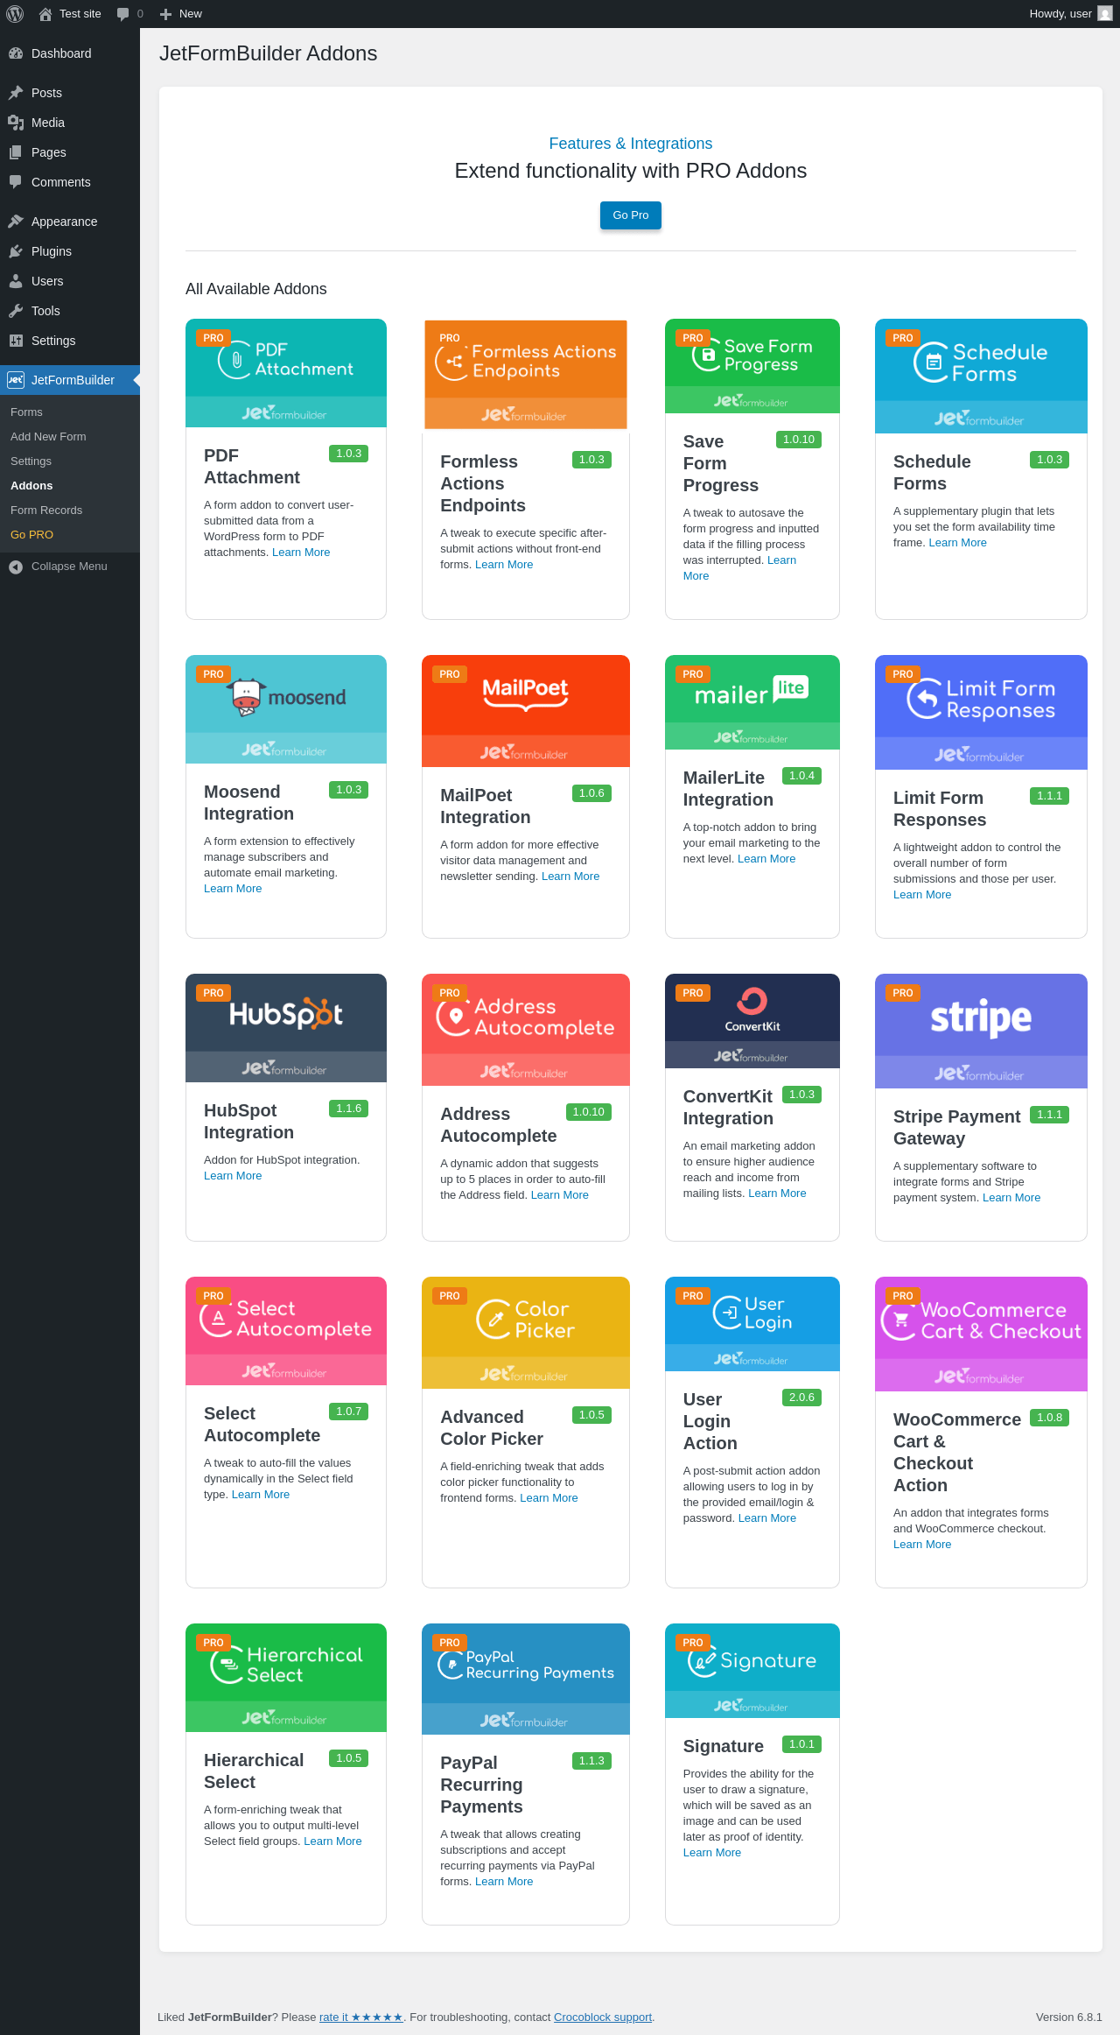Click the PayPal Recurring Payments banner
This screenshot has height=2035, width=1120.
pos(526,1679)
